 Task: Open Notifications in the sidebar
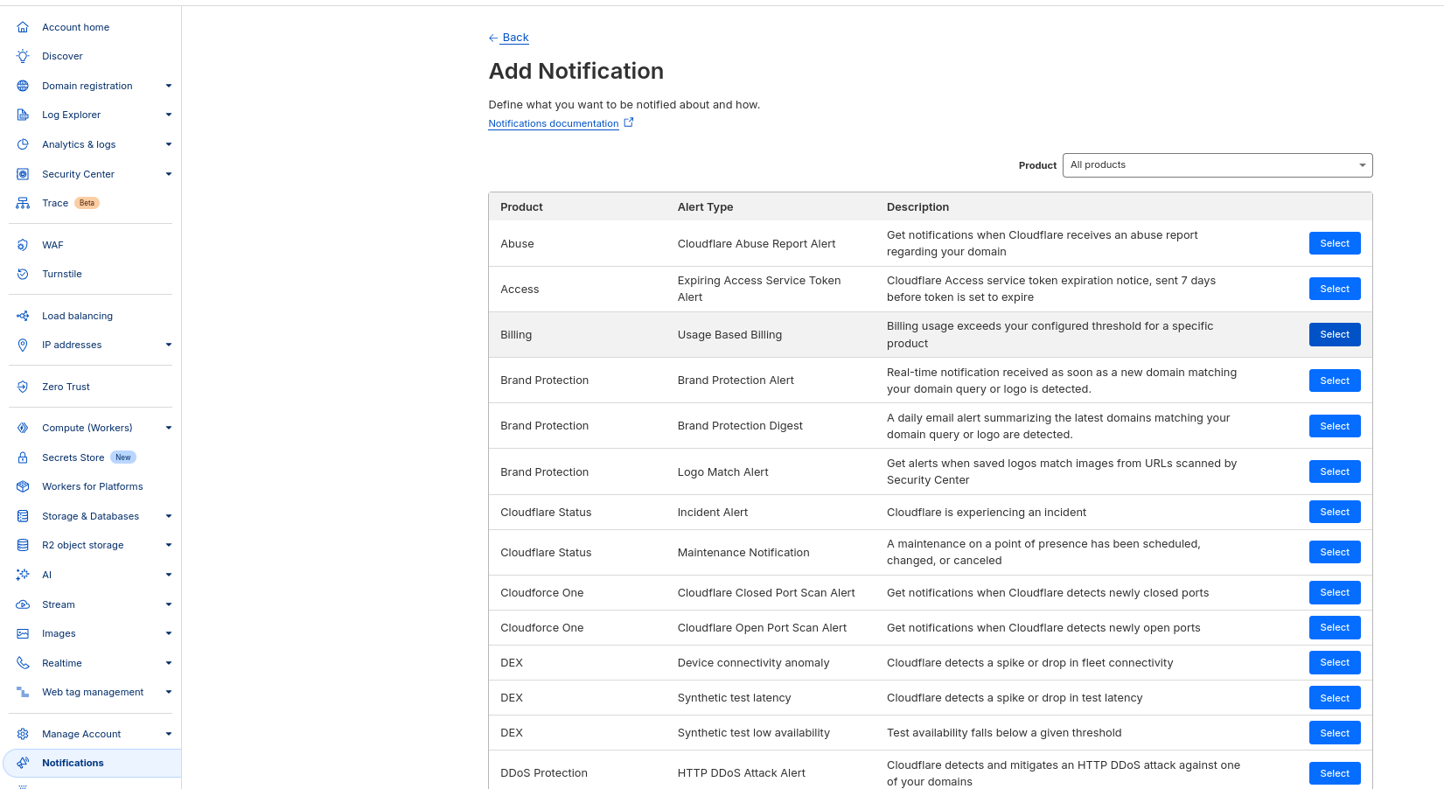coord(73,763)
